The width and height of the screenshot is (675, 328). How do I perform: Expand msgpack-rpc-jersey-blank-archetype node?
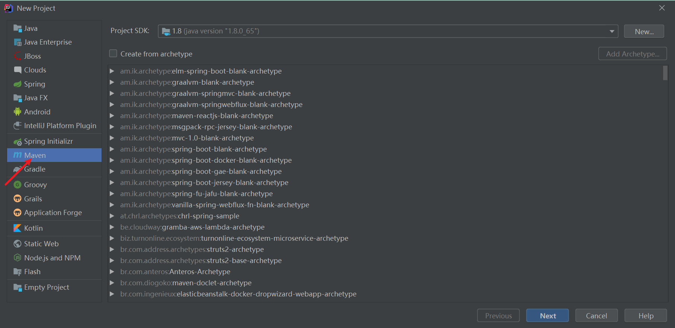pos(112,127)
